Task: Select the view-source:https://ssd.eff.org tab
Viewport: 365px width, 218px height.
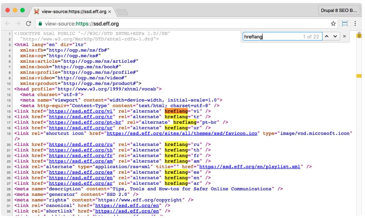Action: pos(72,12)
